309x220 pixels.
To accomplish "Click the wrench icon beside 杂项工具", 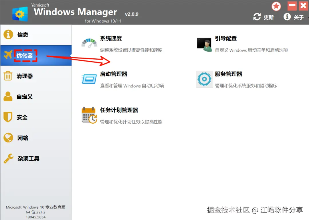I will coord(9,158).
